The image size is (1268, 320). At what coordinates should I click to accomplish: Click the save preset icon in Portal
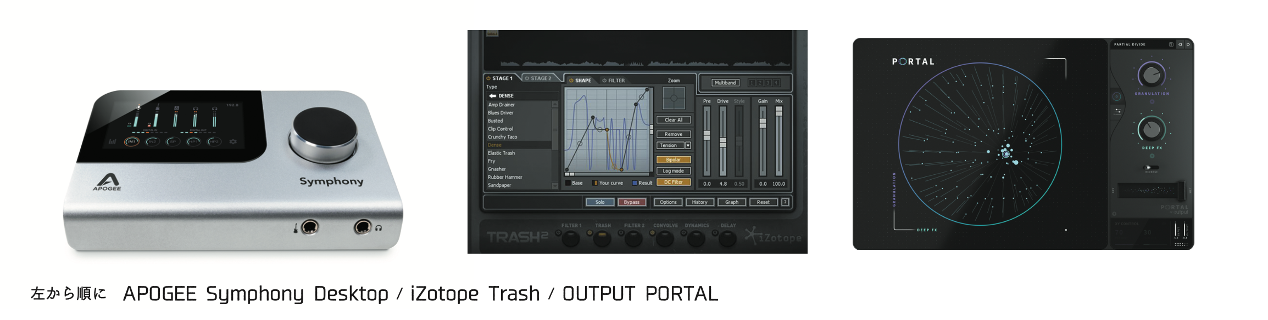(1171, 44)
